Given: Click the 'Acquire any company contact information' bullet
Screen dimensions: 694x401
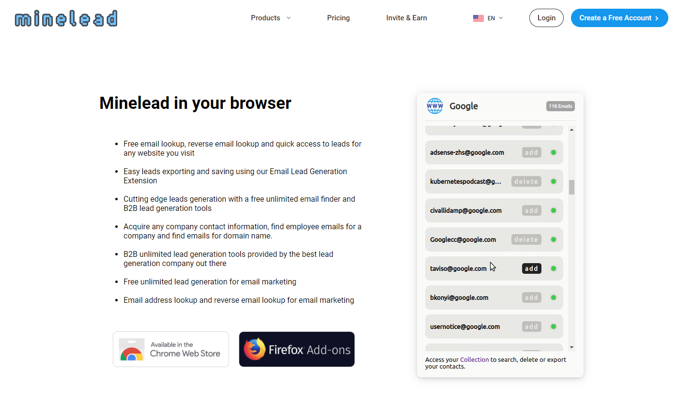Looking at the screenshot, I should pos(243,231).
